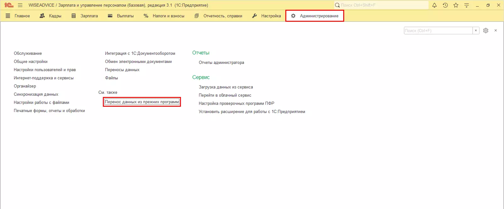Open the Настройка section
This screenshot has height=209, width=504.
point(266,16)
